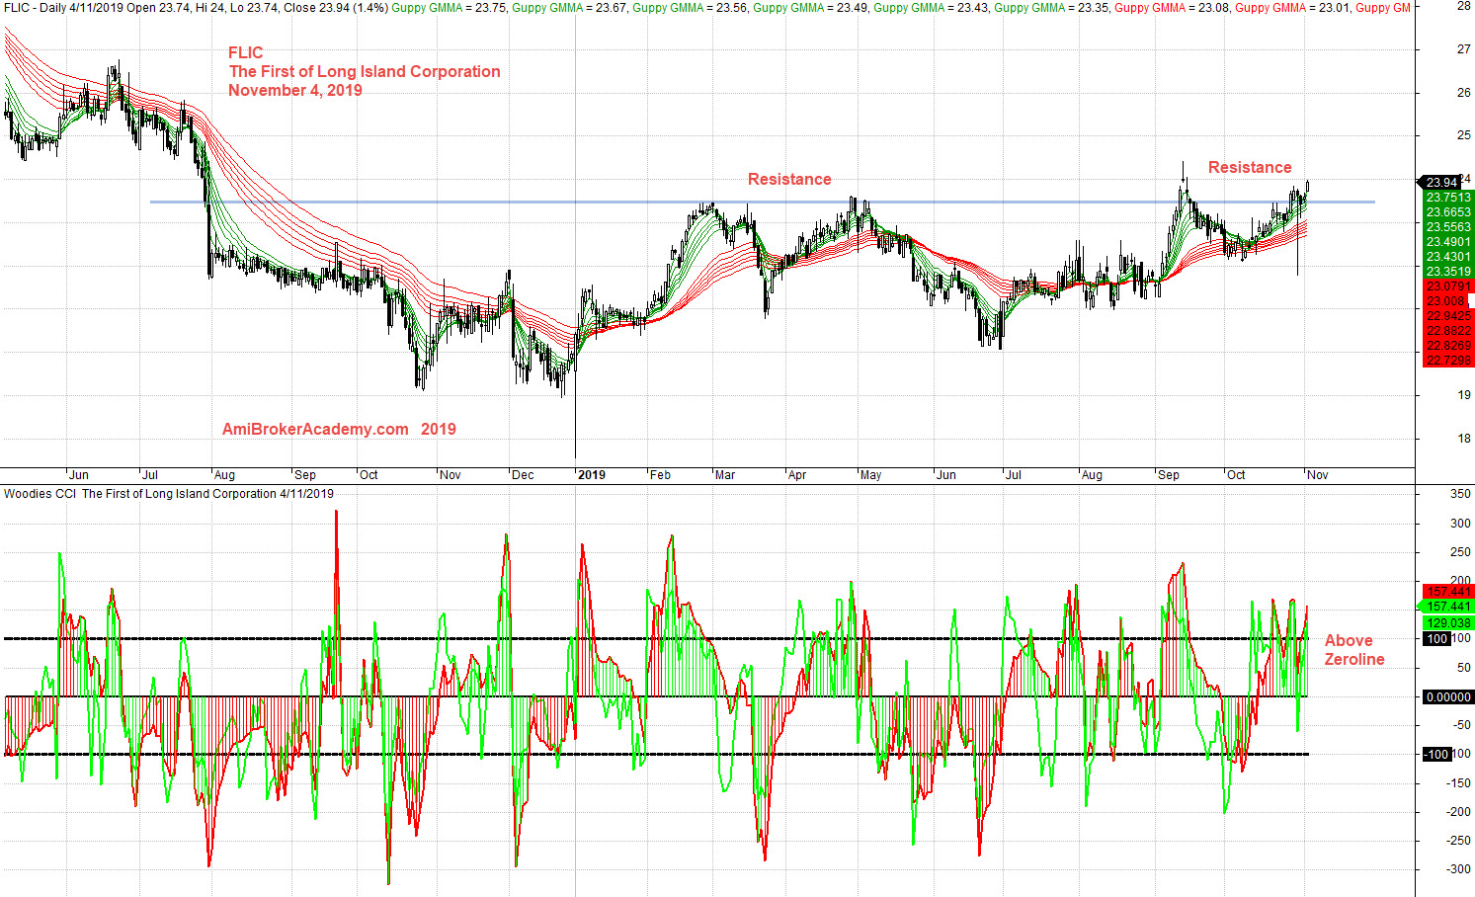Viewport: 1475px width, 897px height.
Task: Click the red 22.9425 price tag
Action: click(1448, 316)
